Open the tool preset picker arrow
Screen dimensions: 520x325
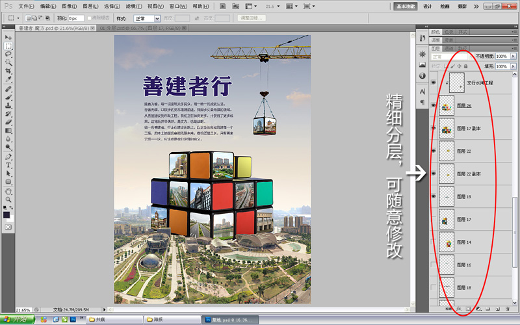tap(18, 18)
